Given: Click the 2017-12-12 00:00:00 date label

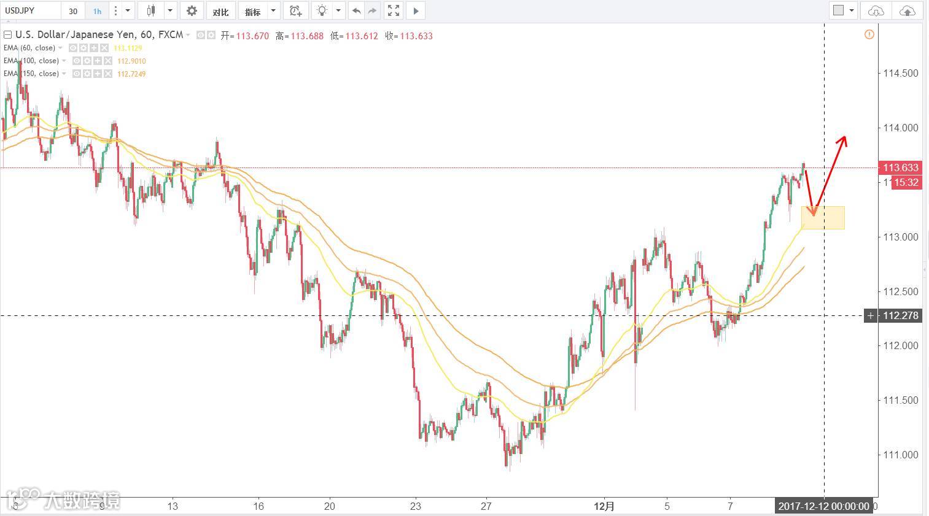Looking at the screenshot, I should coord(824,506).
